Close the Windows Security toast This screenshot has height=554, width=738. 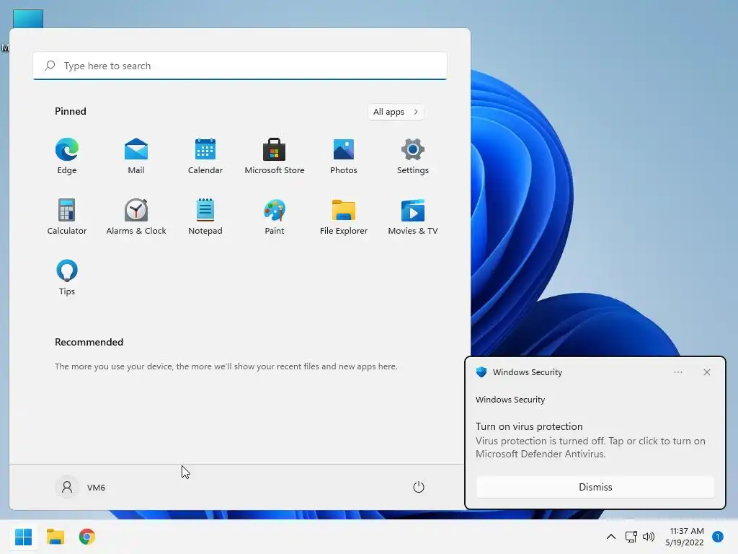[706, 372]
